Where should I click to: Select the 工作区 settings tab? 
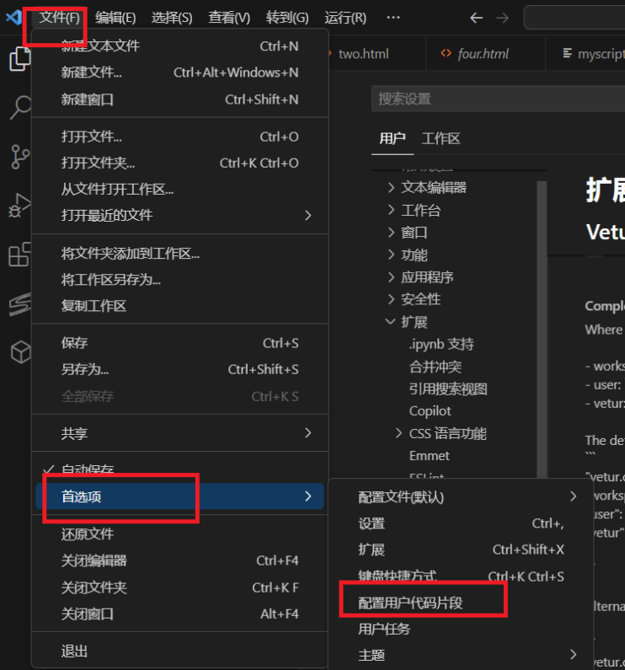pos(441,138)
